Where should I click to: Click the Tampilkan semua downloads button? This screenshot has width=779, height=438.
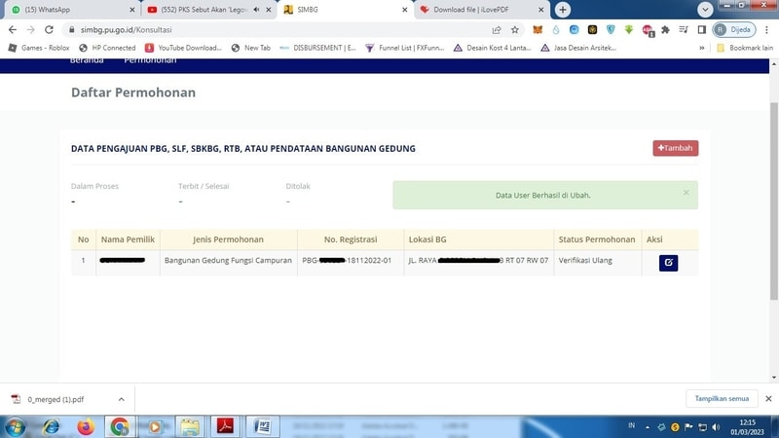(x=722, y=399)
